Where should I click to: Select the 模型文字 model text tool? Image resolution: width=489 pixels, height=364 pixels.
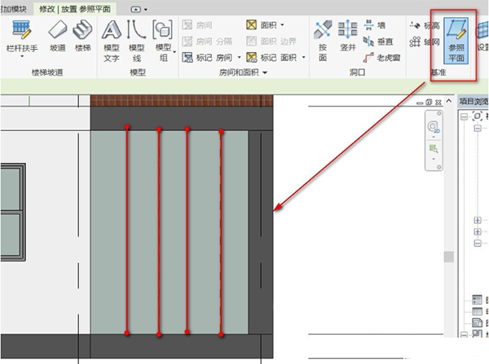point(112,42)
